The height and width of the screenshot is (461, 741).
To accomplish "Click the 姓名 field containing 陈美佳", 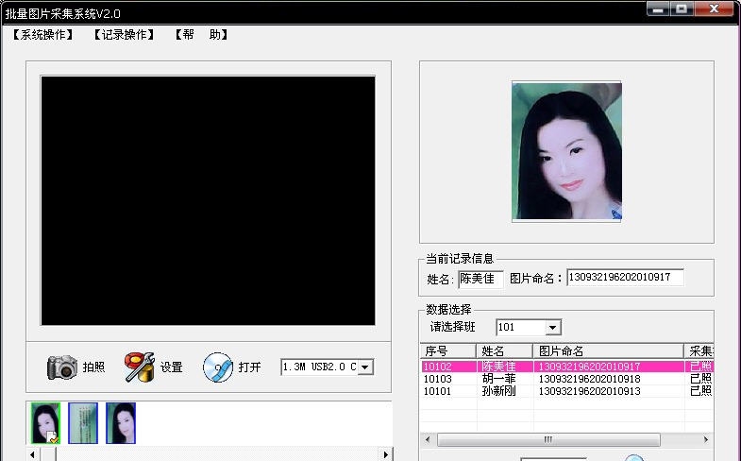I will 480,279.
